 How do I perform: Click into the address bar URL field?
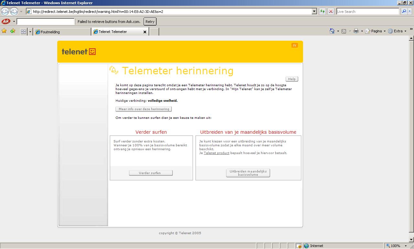pyautogui.click(x=172, y=11)
